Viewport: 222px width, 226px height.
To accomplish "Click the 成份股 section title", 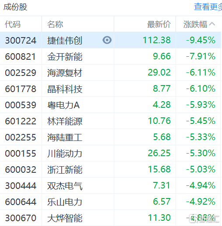I will pyautogui.click(x=15, y=7).
